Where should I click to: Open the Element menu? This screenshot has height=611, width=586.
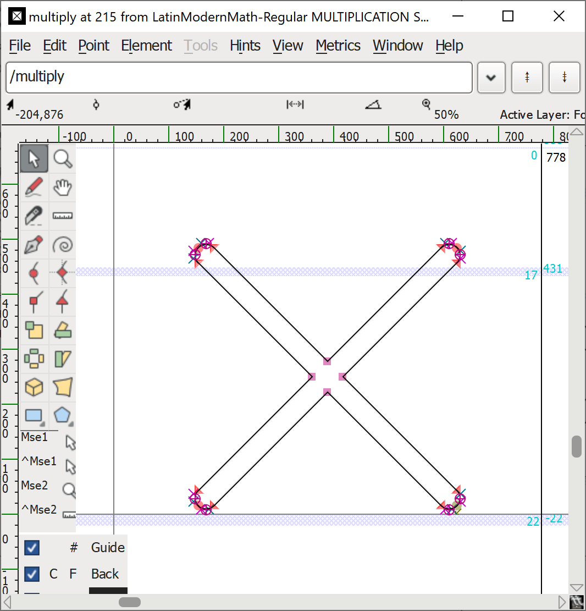point(146,46)
